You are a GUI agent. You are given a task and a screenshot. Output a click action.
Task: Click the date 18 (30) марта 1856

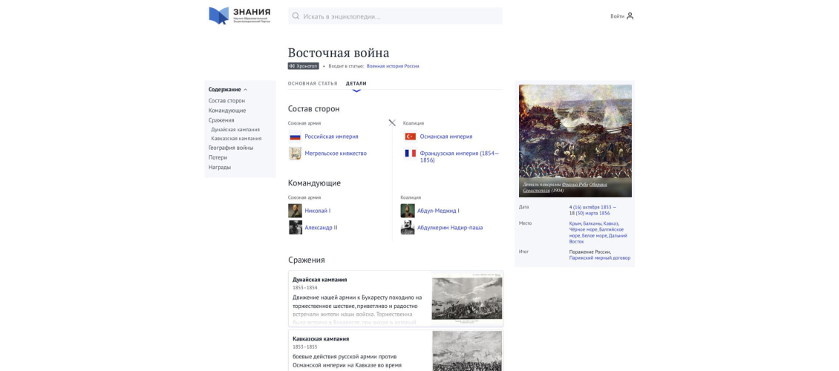[x=589, y=213]
